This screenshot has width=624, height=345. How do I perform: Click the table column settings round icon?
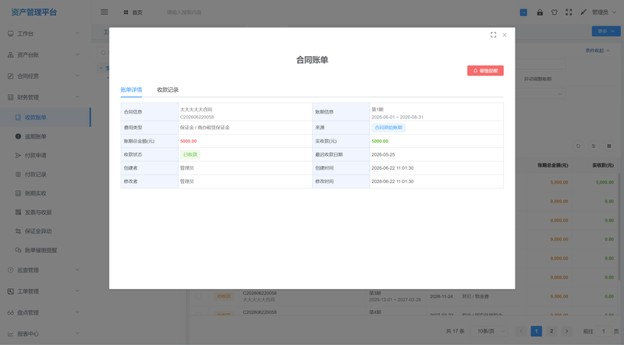click(594, 146)
